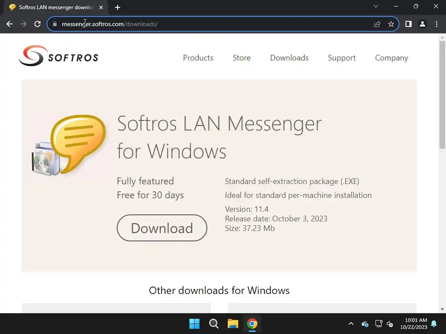Open the browser side panel icon
The height and width of the screenshot is (334, 446).
click(x=409, y=24)
